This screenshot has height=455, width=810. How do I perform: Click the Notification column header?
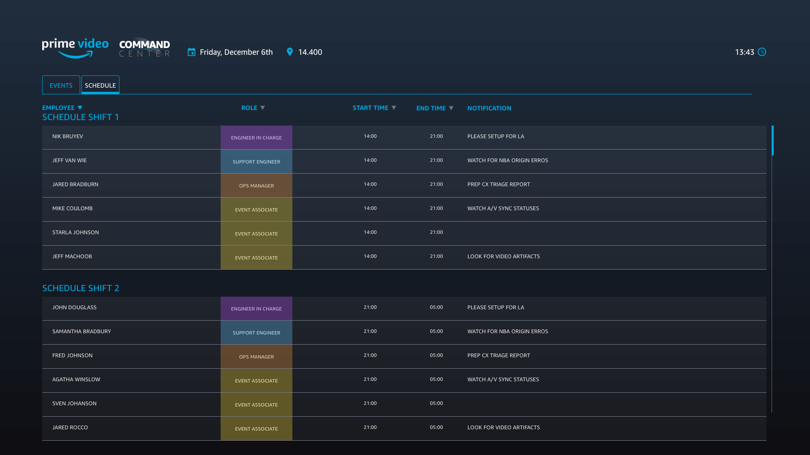point(489,108)
